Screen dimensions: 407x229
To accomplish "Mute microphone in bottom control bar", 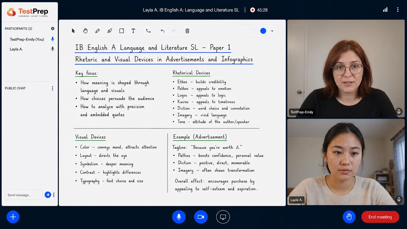I will point(179,217).
